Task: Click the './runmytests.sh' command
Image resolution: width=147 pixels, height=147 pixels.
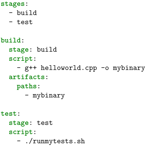Action: pos(55,141)
